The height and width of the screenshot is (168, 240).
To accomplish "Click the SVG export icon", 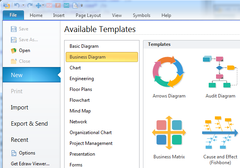I will pyautogui.click(x=66, y=5).
